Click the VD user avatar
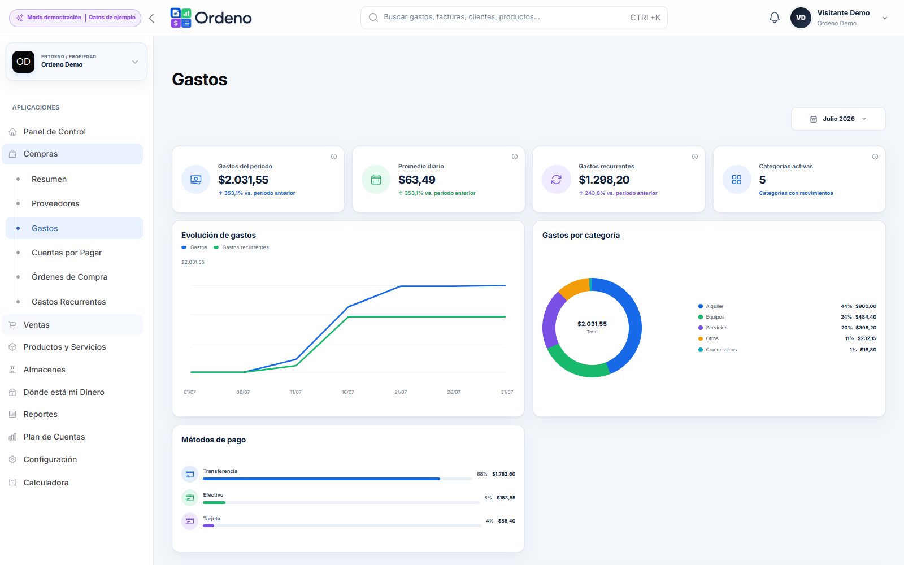The width and height of the screenshot is (904, 565). 801,18
